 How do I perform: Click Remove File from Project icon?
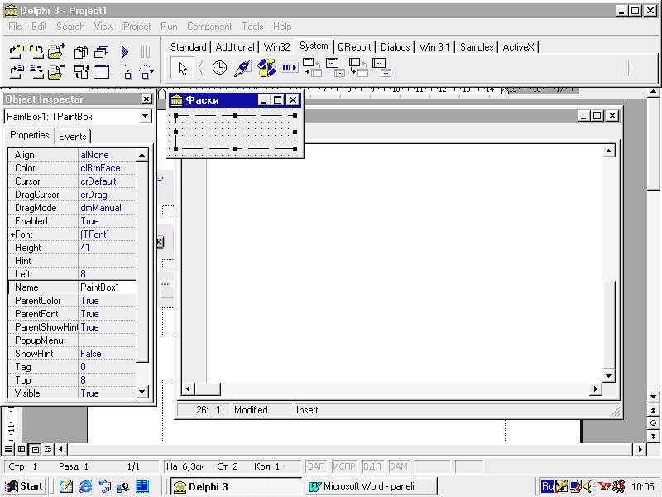(56, 72)
